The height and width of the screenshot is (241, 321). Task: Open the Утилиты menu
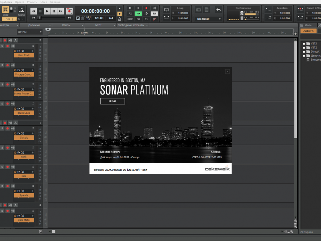click(x=32, y=2)
